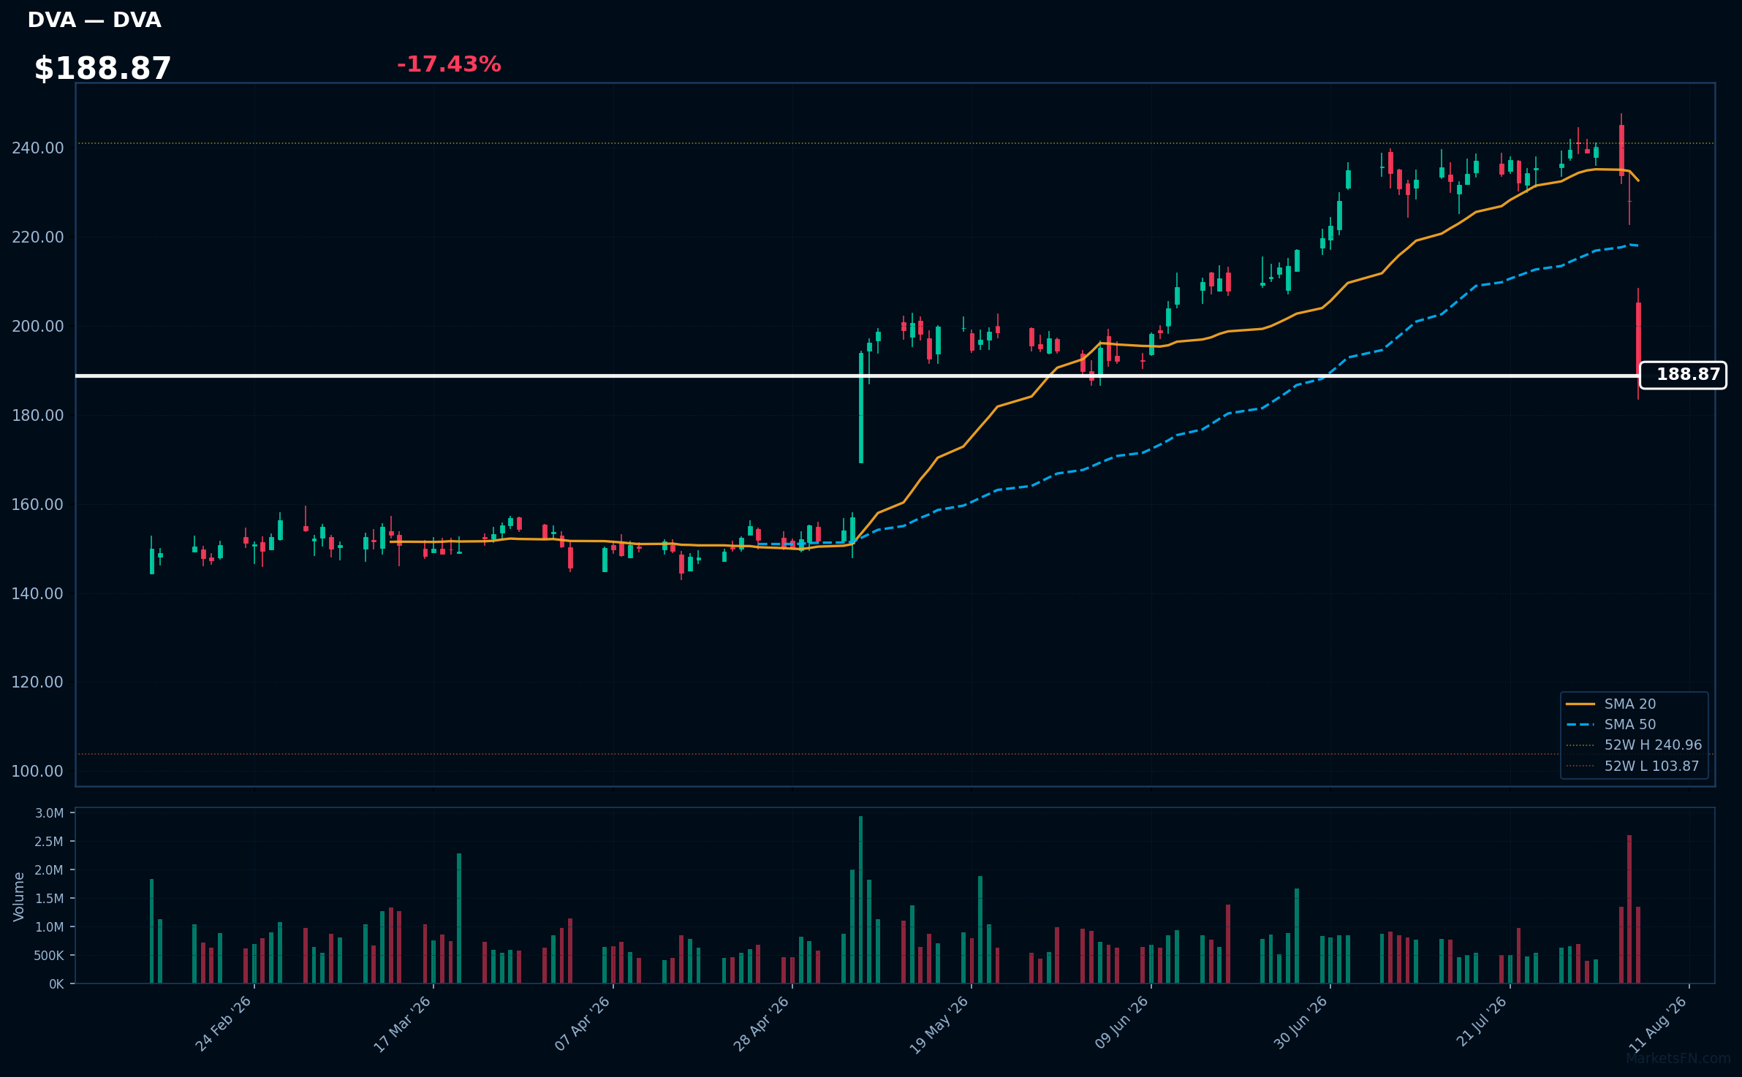The height and width of the screenshot is (1077, 1742).
Task: Click the boxed "188.87" current price tag
Action: coord(1683,375)
